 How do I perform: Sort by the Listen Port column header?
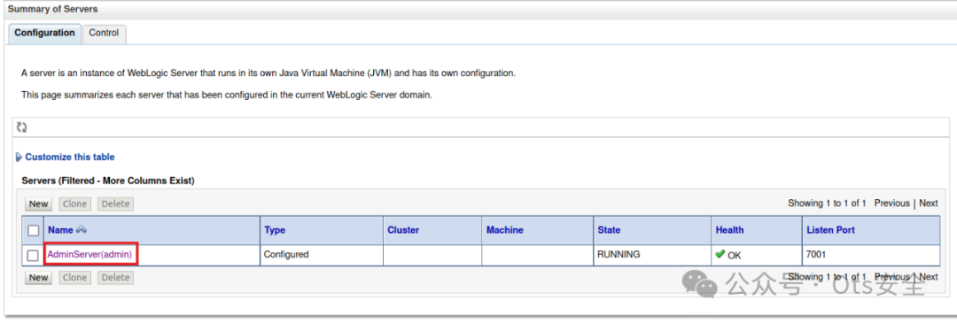830,230
